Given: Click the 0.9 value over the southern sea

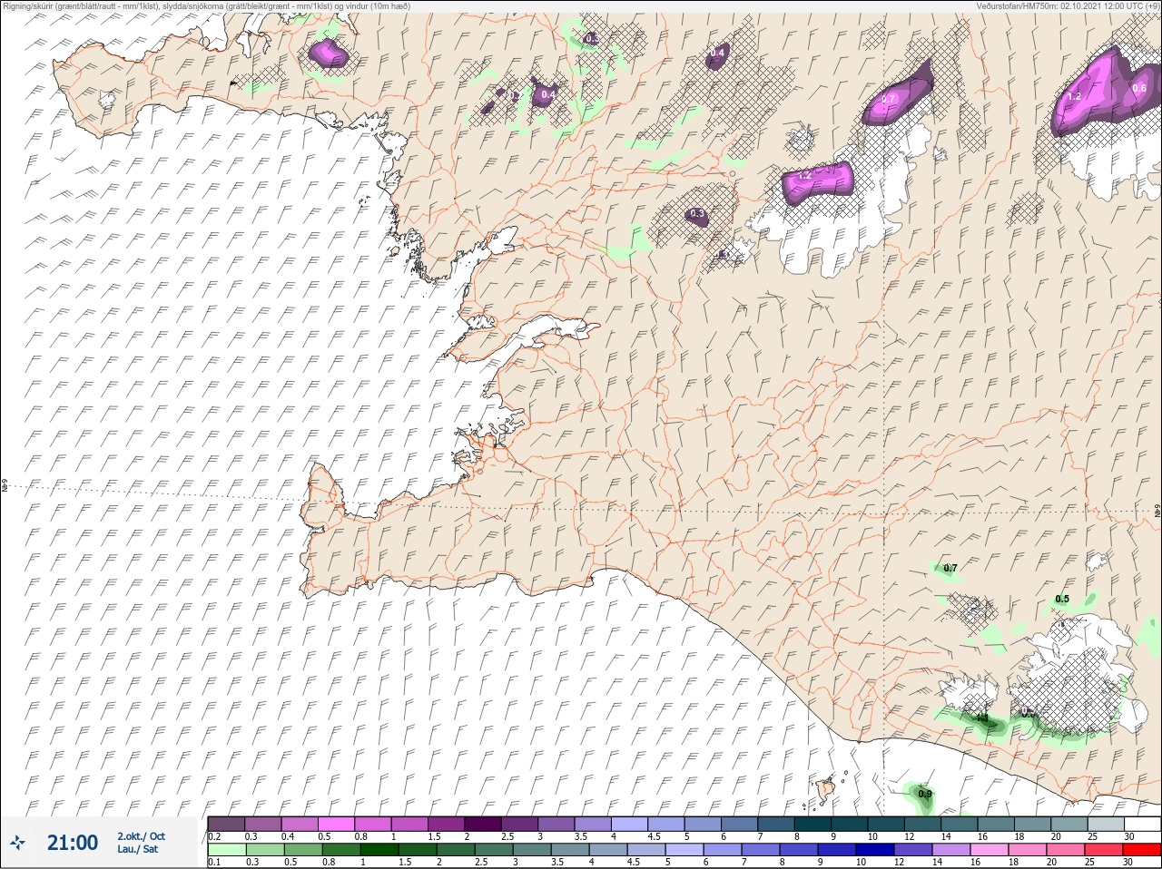Looking at the screenshot, I should point(925,794).
